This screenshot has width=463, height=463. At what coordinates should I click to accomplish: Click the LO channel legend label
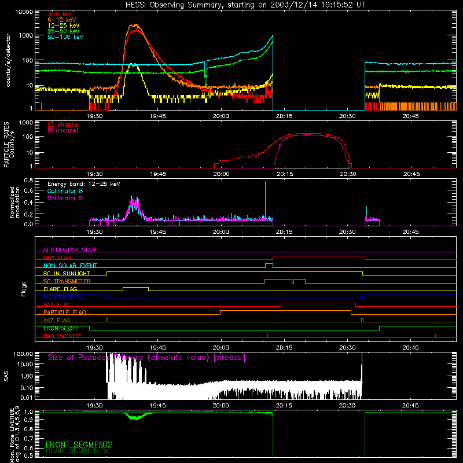[64, 124]
